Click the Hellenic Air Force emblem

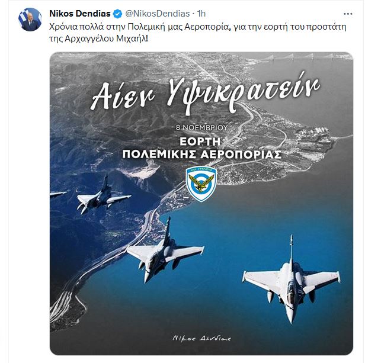tap(201, 182)
